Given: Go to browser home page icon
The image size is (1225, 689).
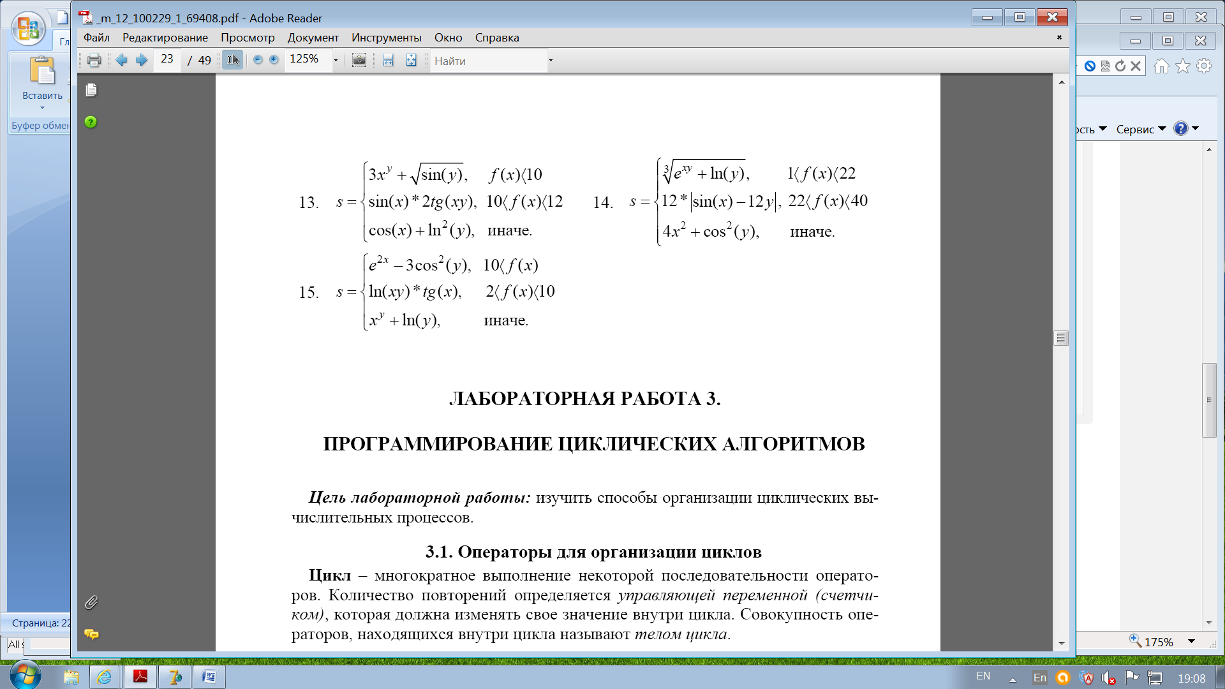Looking at the screenshot, I should click(1162, 66).
